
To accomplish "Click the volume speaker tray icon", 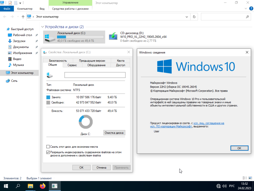I will point(224,186).
